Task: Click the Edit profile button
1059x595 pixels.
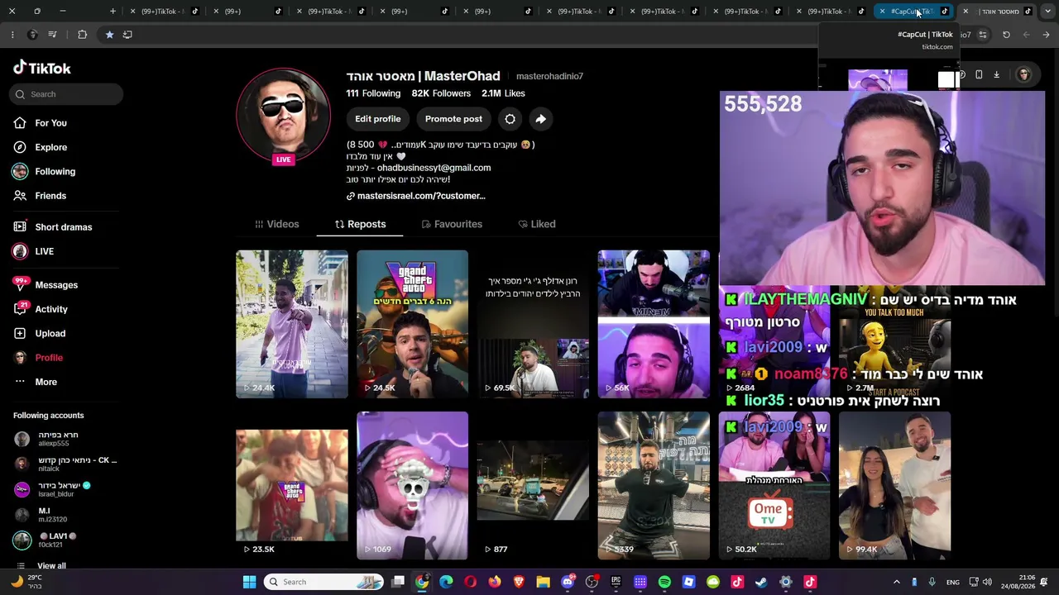Action: point(377,119)
